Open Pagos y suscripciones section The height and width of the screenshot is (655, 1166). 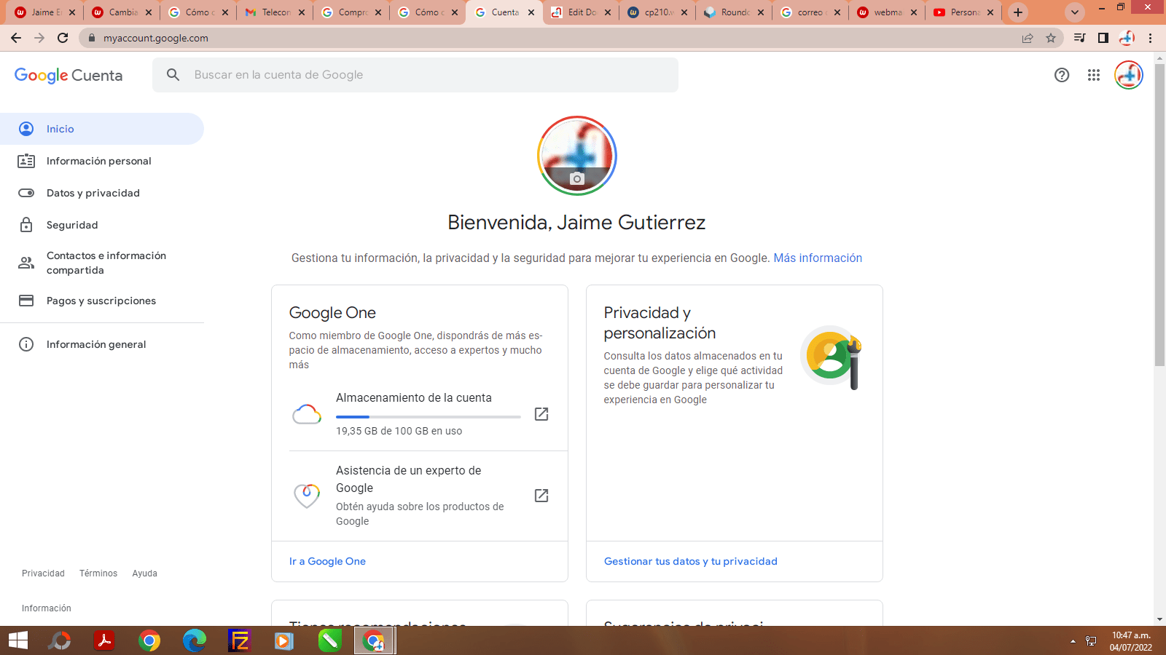[102, 301]
